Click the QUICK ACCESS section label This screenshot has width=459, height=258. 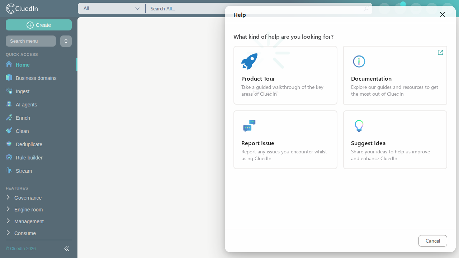[22, 54]
